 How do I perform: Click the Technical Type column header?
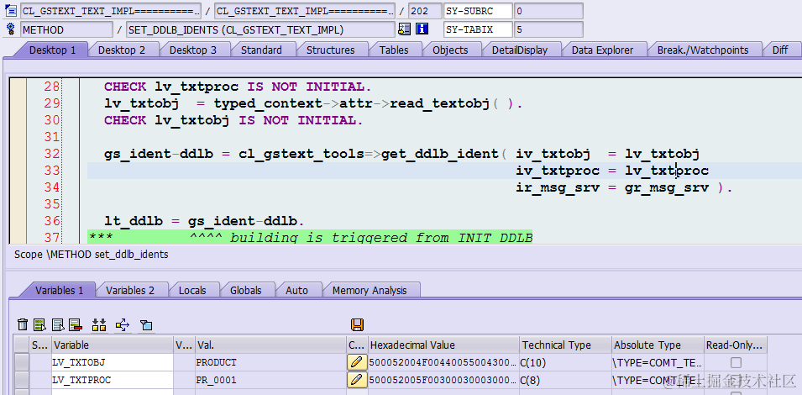coord(566,345)
